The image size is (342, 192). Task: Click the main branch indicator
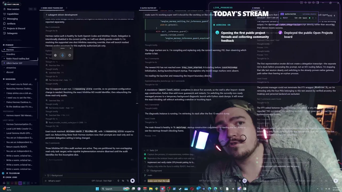point(148,175)
